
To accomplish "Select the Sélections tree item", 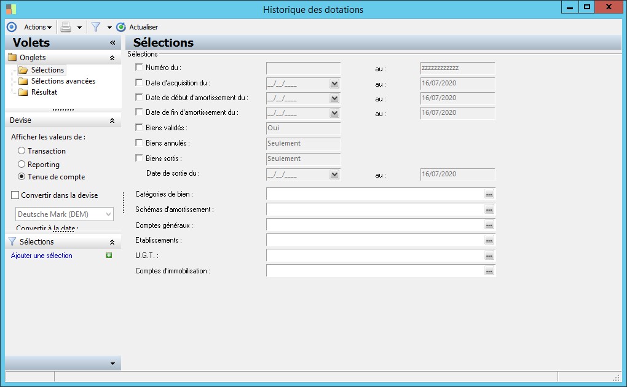I will pos(42,70).
